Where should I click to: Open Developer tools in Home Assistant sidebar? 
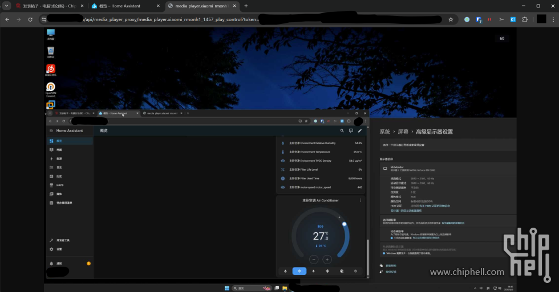click(70, 240)
